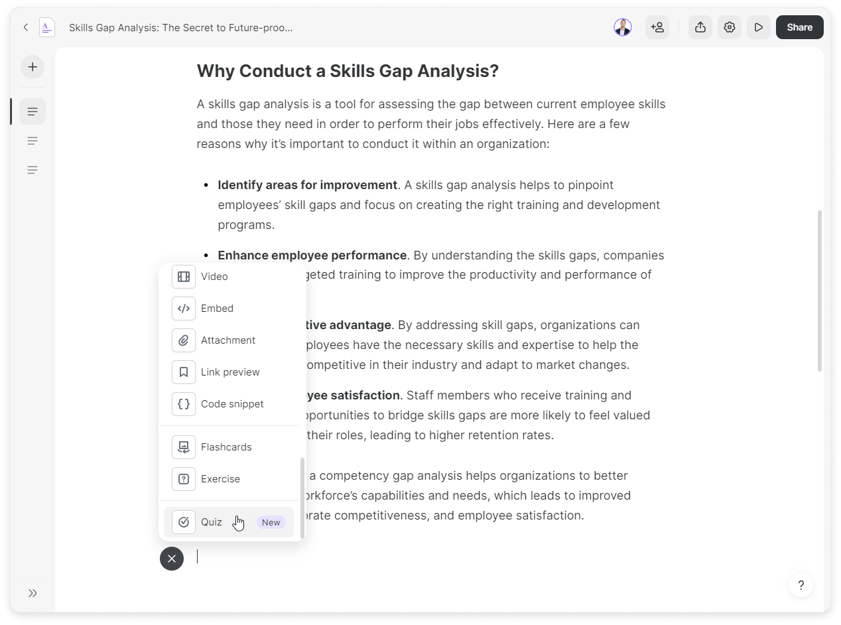
Task: Add a new page with the plus button
Action: pos(32,67)
